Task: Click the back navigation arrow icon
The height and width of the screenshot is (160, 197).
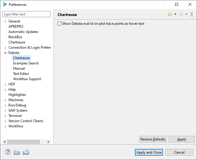Action: coord(170,15)
